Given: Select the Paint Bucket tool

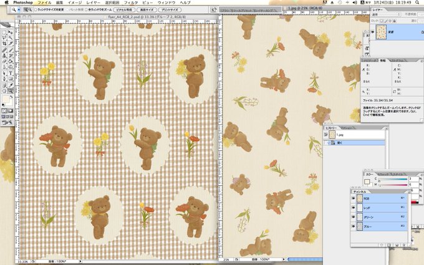Looking at the screenshot, I should click(x=11, y=61).
